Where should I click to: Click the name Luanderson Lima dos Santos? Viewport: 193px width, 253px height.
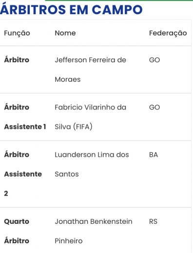click(x=92, y=164)
